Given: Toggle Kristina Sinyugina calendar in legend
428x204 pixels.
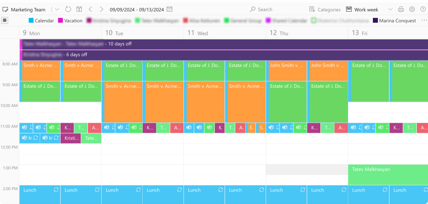Looking at the screenshot, I should click(x=109, y=20).
